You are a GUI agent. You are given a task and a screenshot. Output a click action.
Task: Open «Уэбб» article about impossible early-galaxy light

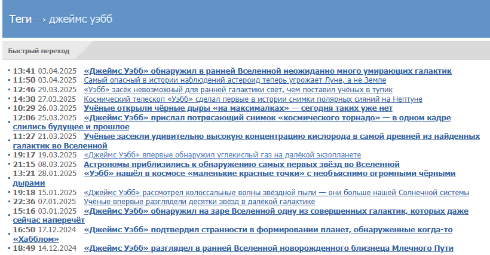[x=238, y=90]
